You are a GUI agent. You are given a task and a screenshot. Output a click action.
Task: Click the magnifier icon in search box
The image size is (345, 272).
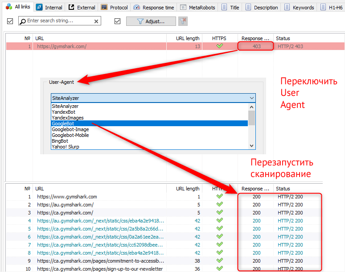coord(23,21)
